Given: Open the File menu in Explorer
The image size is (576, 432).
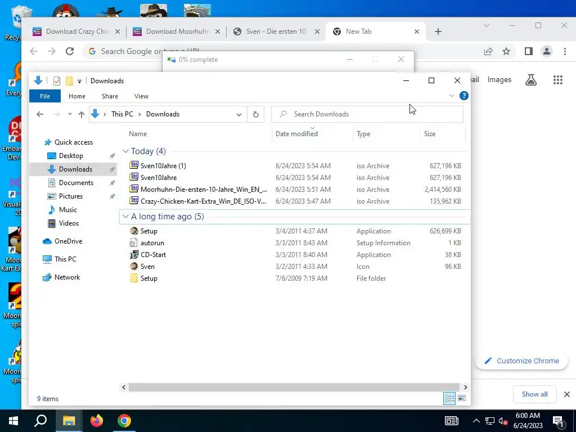Looking at the screenshot, I should pyautogui.click(x=45, y=96).
